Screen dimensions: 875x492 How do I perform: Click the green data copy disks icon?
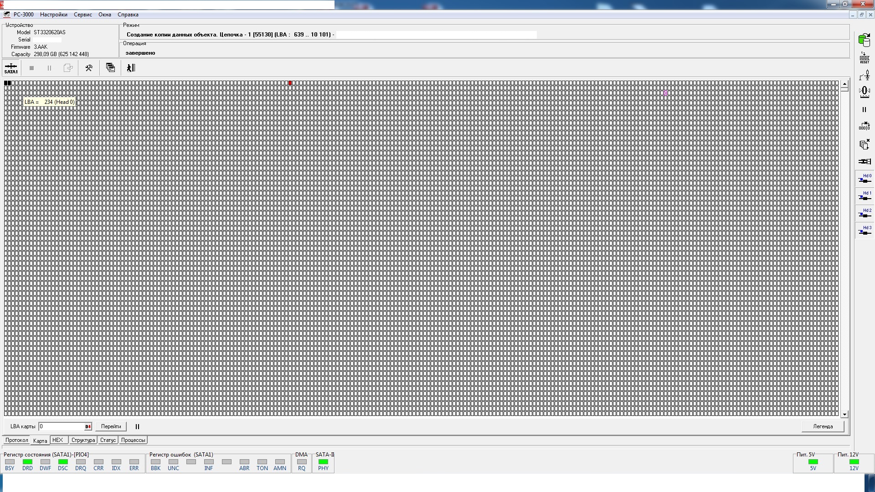[x=864, y=40]
